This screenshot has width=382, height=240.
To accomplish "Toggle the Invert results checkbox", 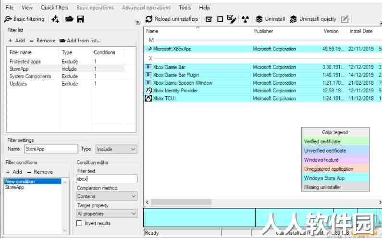I will coord(79,223).
